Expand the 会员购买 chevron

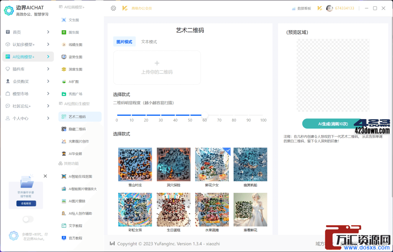(48, 81)
